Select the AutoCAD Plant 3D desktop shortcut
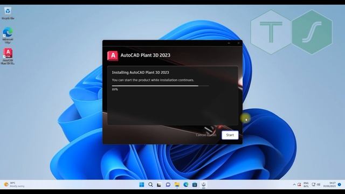The width and height of the screenshot is (345, 194). tap(8, 56)
